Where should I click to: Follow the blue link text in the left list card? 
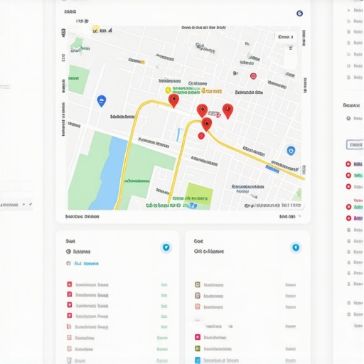[86, 263]
